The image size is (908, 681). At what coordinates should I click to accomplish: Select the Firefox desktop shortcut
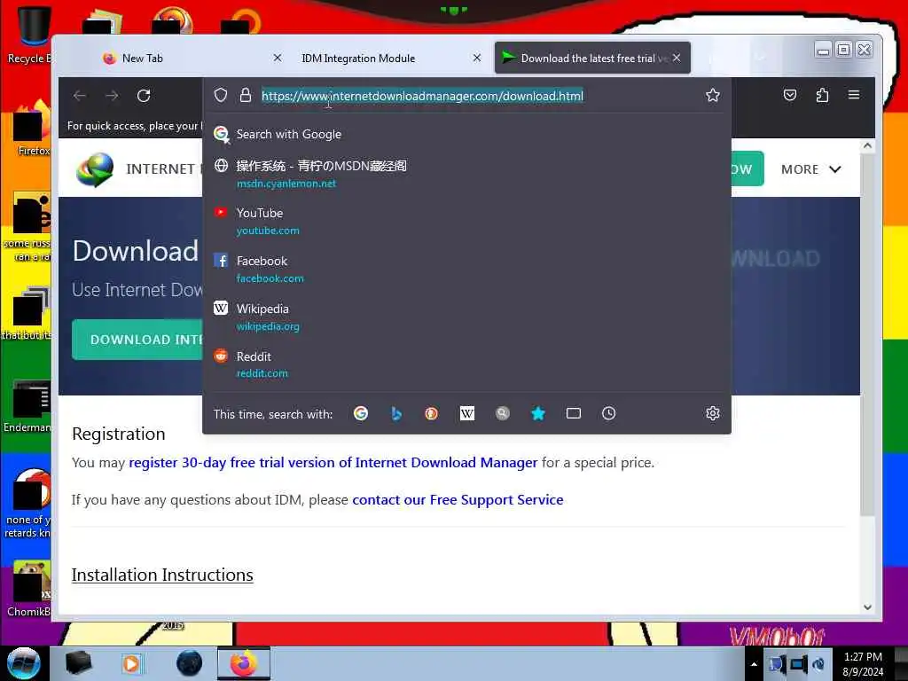point(32,129)
